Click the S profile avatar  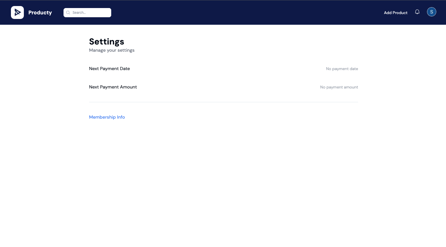coord(431,12)
